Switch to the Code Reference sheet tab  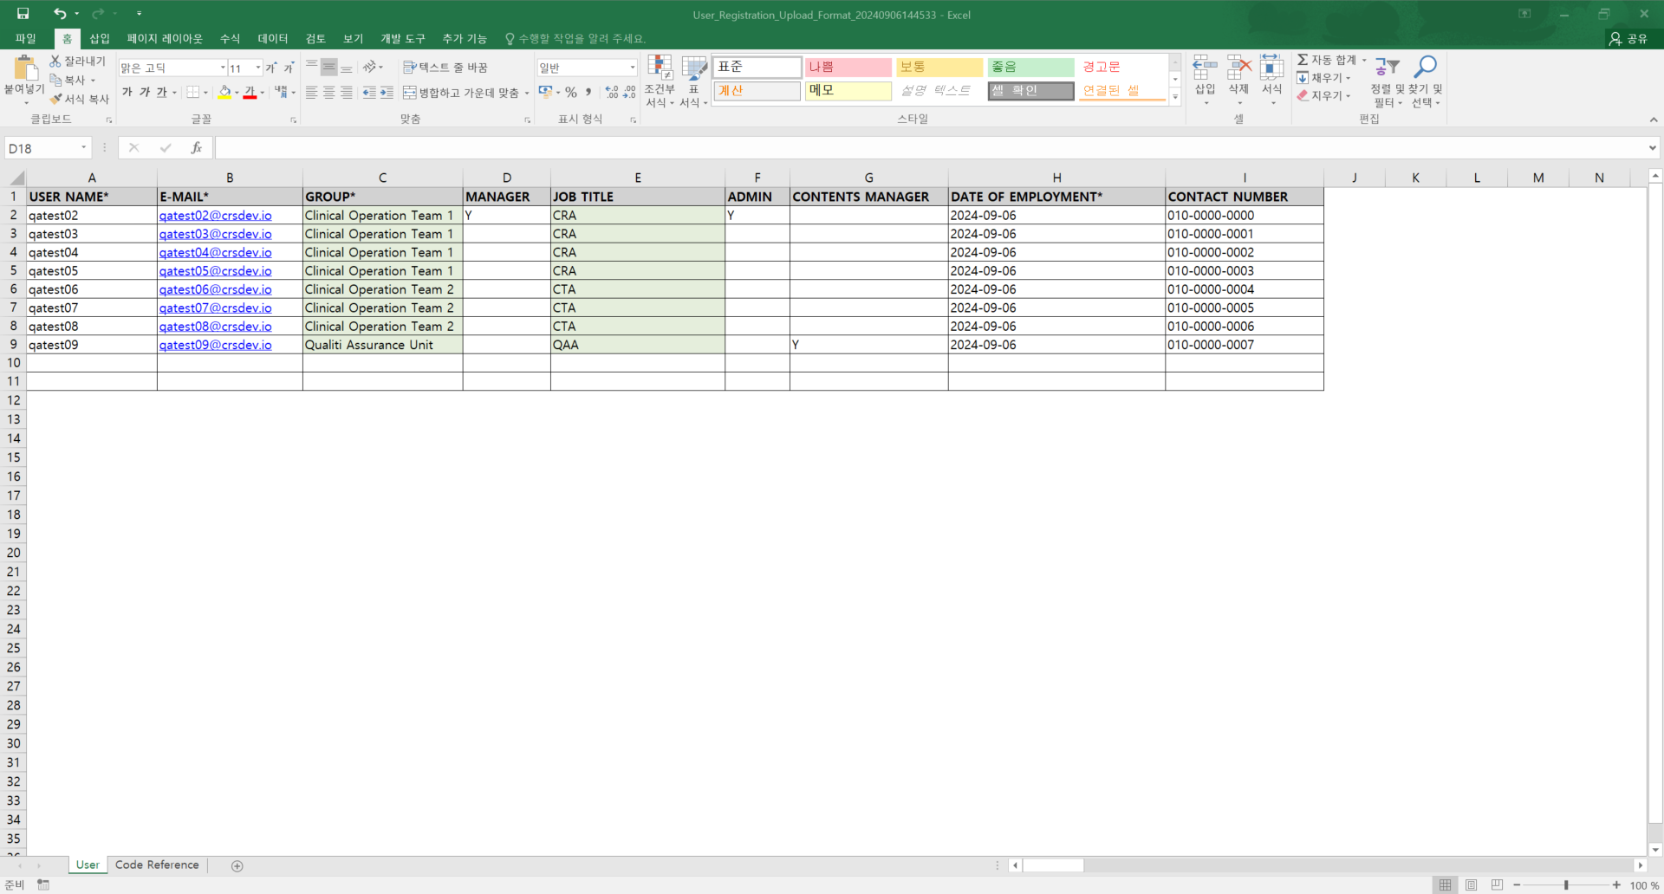(157, 865)
